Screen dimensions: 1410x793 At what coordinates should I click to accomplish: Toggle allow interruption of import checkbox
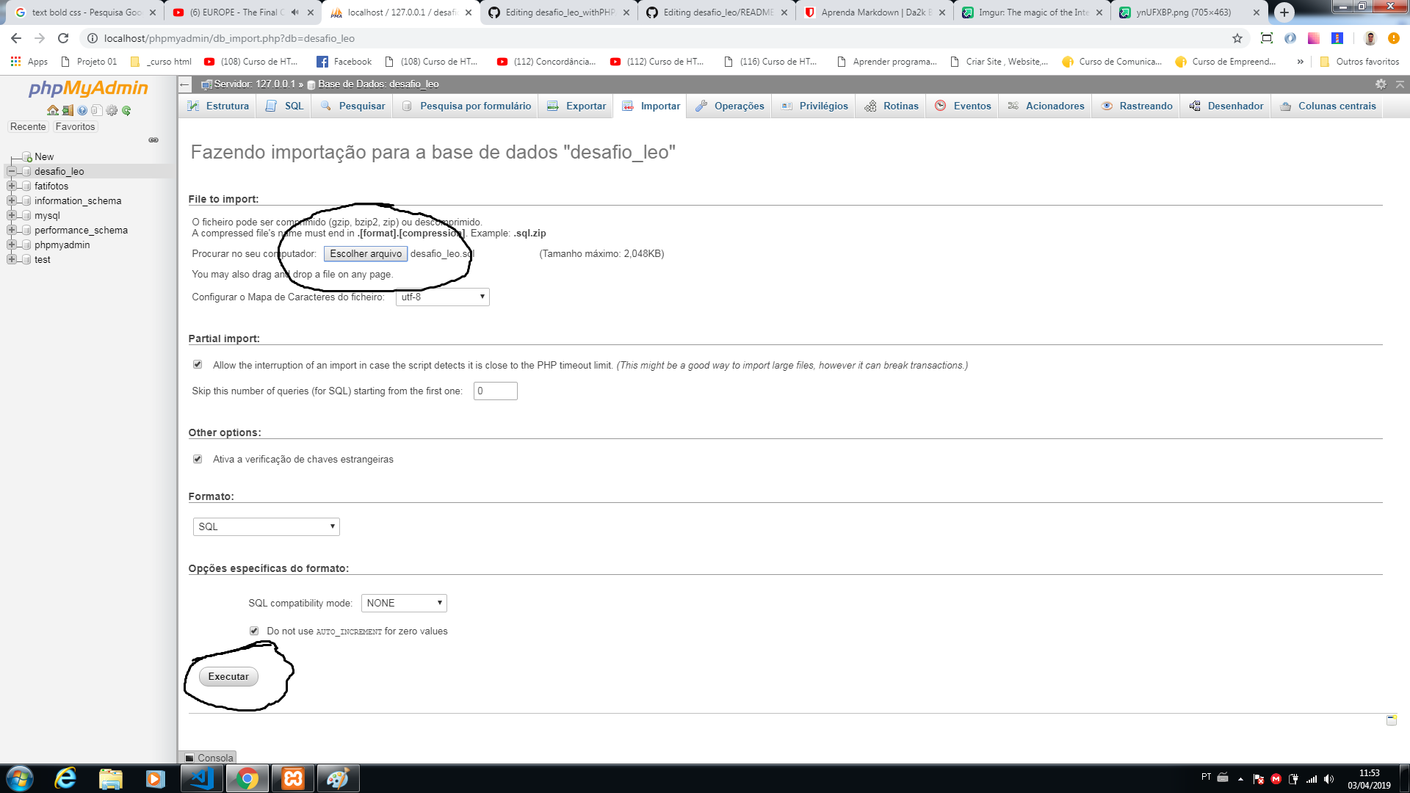[x=198, y=365]
